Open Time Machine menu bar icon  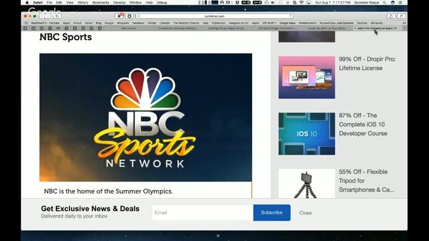(267, 3)
